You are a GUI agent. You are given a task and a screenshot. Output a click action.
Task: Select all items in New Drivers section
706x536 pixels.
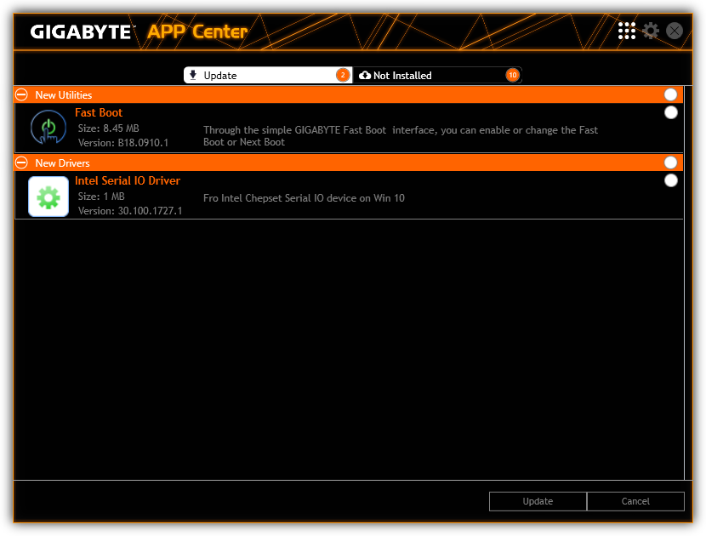tap(670, 163)
